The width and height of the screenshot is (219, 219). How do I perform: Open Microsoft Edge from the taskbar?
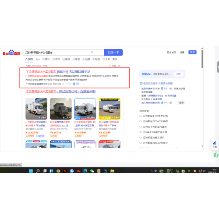(85, 171)
